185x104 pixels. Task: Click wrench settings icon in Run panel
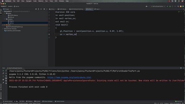pos(3,73)
